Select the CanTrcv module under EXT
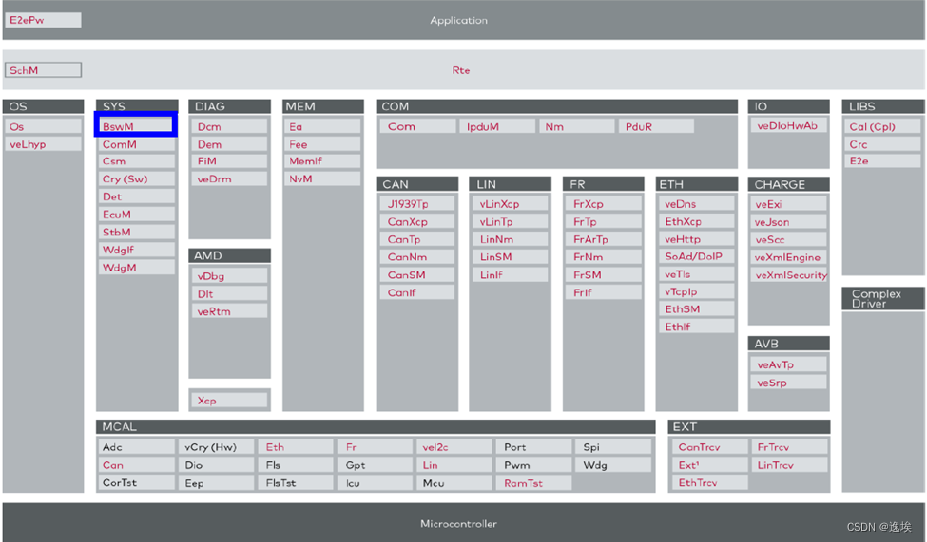 [x=709, y=447]
